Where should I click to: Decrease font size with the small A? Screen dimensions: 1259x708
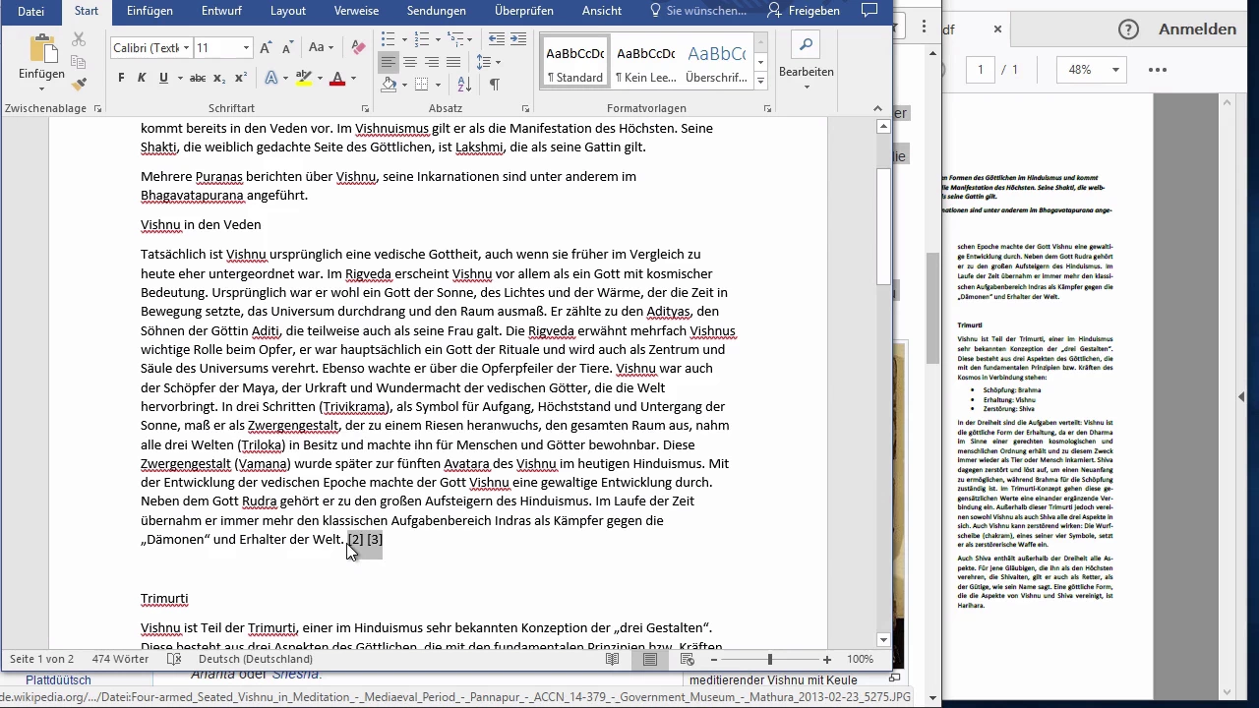tap(286, 47)
